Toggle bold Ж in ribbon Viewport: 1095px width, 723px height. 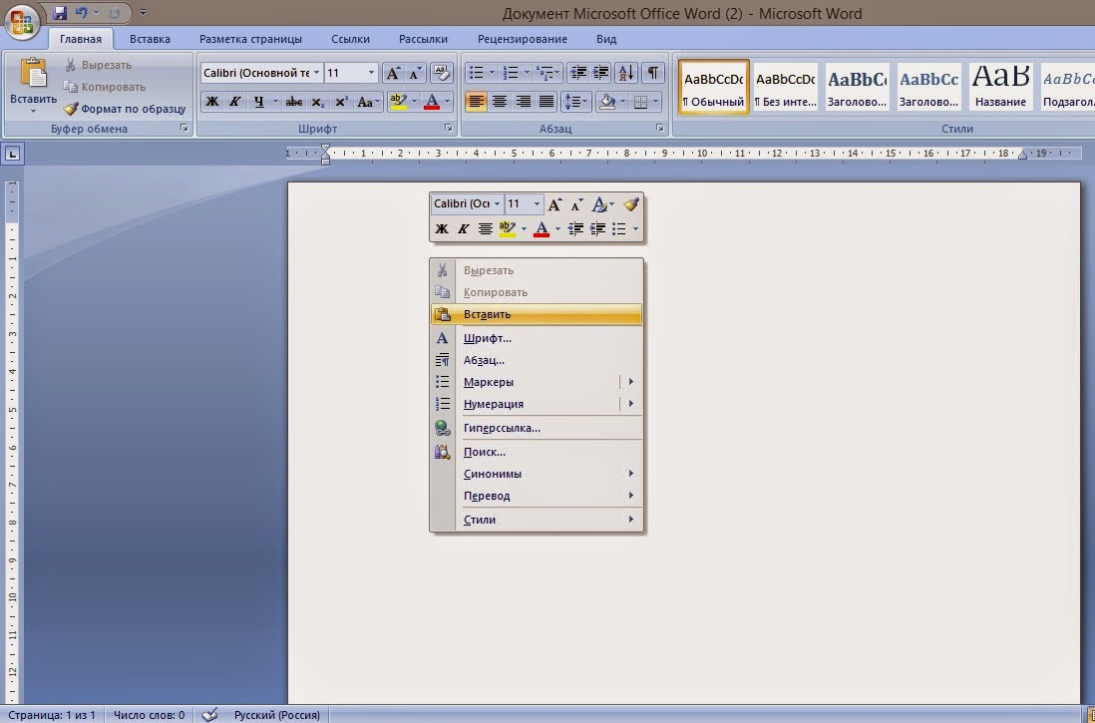(x=212, y=102)
